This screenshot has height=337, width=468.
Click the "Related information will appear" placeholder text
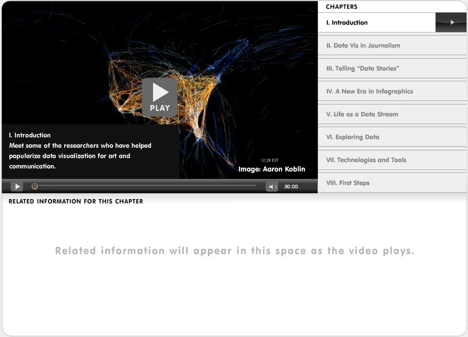coord(234,251)
